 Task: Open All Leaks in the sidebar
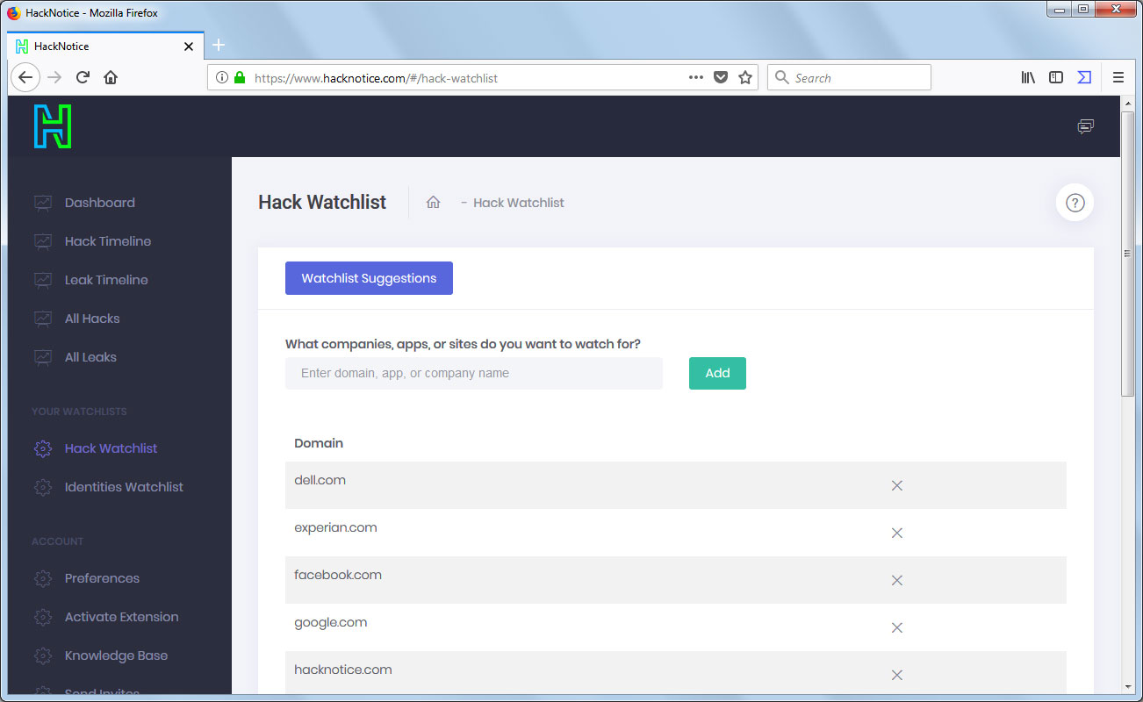(x=90, y=357)
